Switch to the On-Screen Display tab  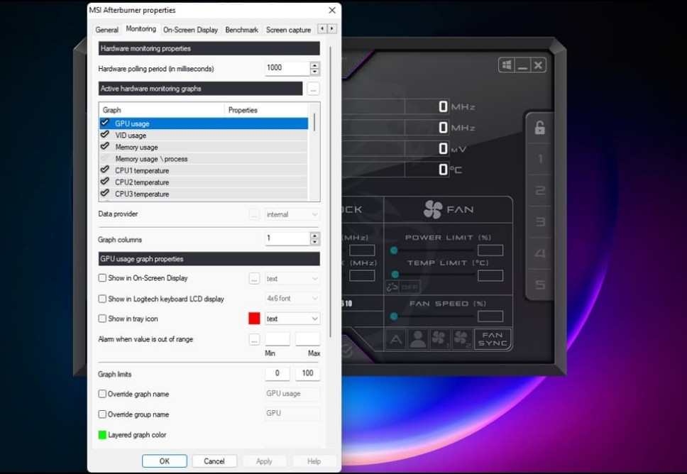click(190, 30)
